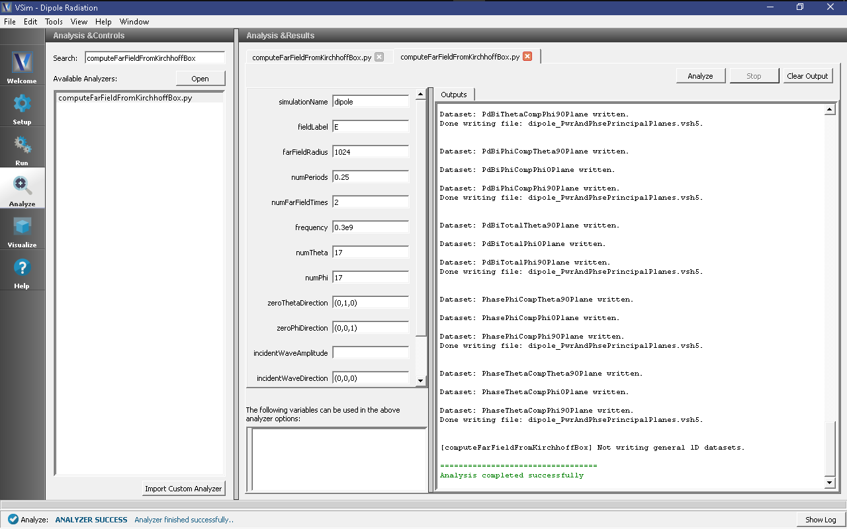Open the Welcome panel icon
Viewport: 847px width, 529px height.
click(22, 63)
